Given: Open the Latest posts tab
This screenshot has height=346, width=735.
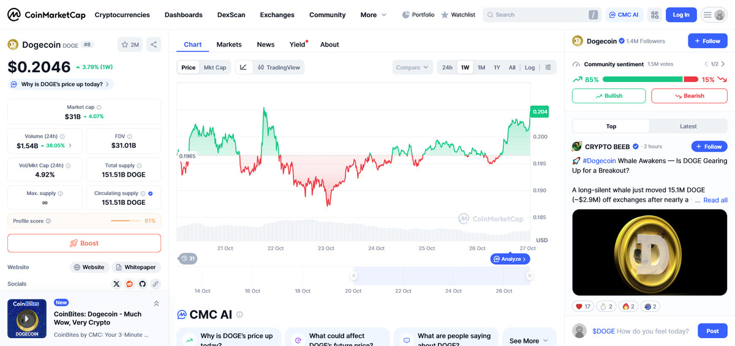Looking at the screenshot, I should point(688,127).
